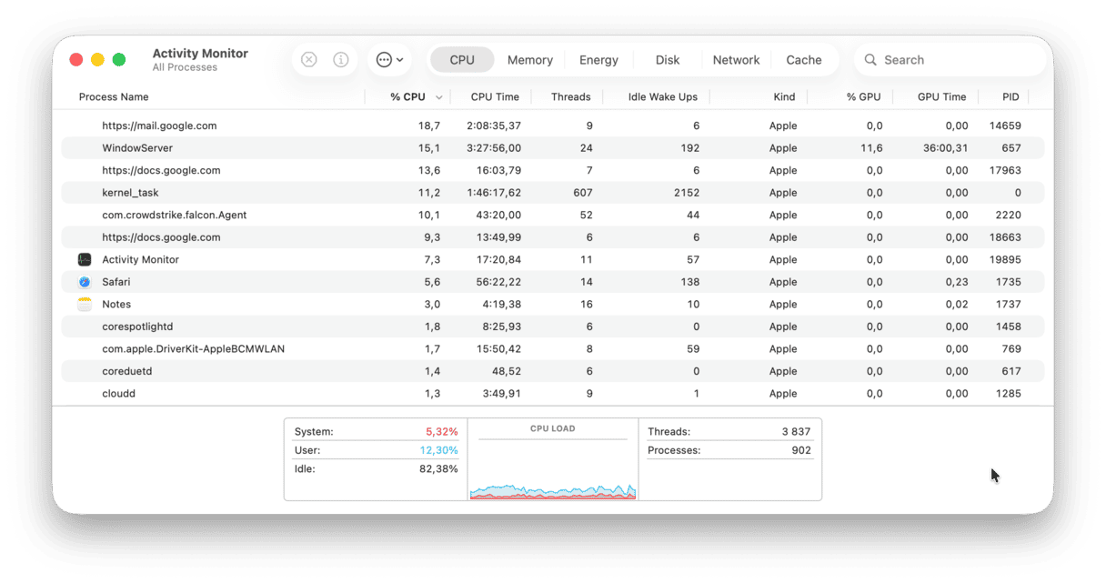Click the Activity Monitor icon in the process list
Screen dimensions: 1106x583
pos(85,259)
